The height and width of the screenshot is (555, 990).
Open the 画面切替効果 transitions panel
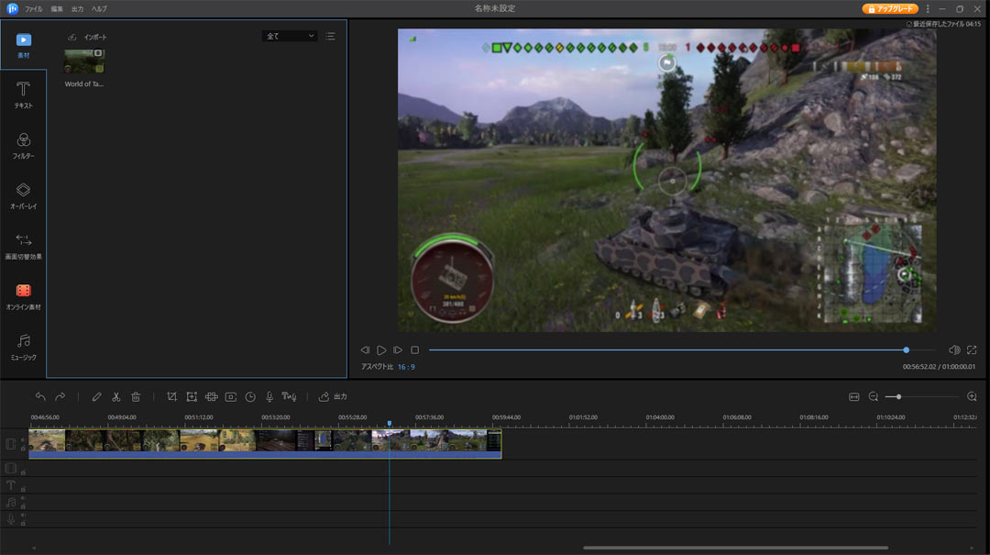[x=23, y=247]
